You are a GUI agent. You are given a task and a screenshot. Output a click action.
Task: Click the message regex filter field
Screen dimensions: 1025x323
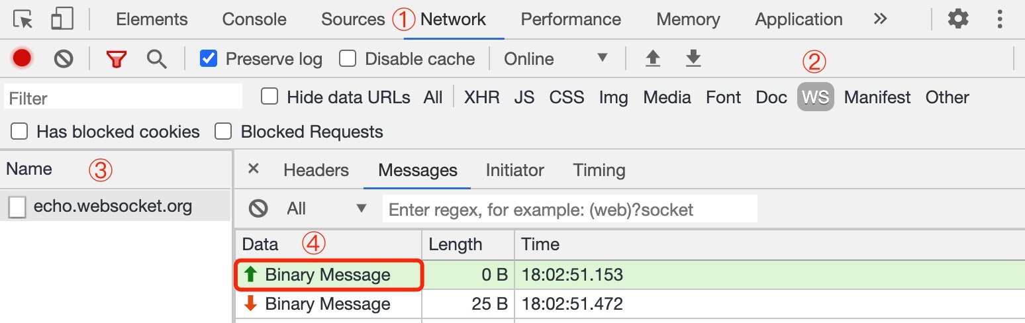click(569, 210)
